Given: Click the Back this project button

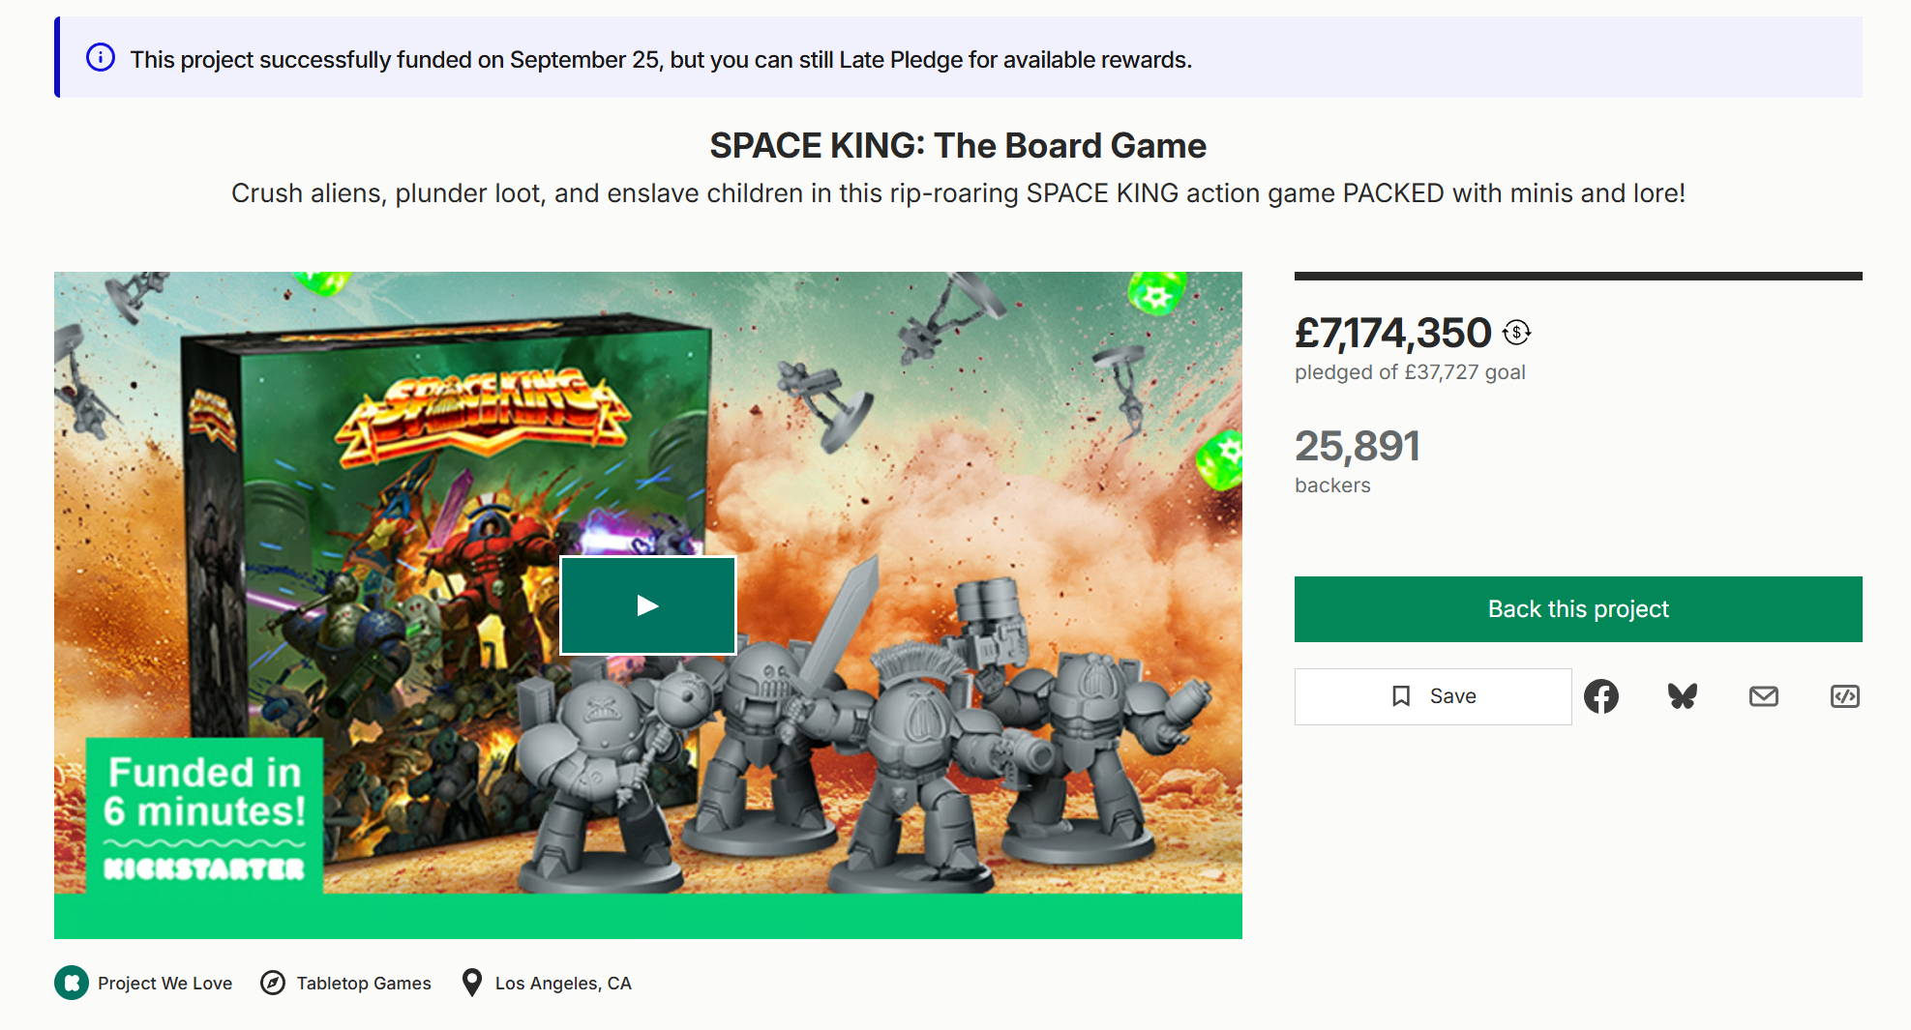Looking at the screenshot, I should (x=1578, y=609).
